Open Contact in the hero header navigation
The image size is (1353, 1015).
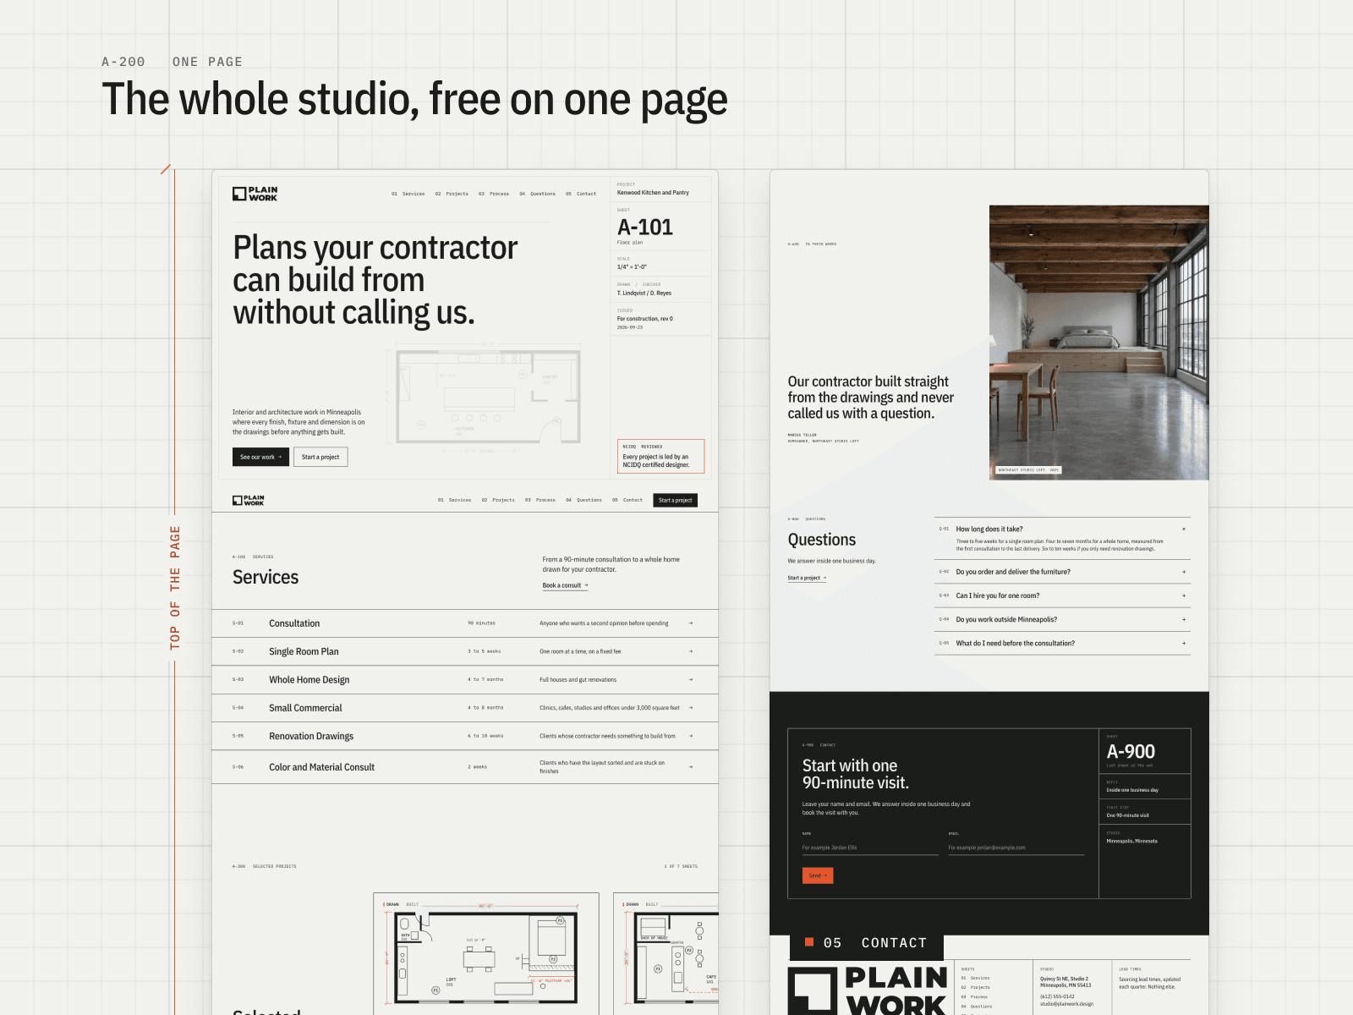581,194
